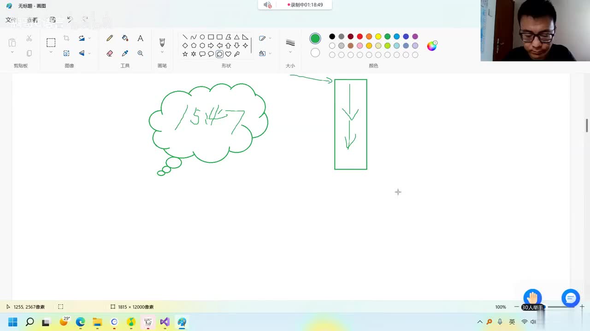The image size is (590, 331).
Task: Expand the Paste options dropdown
Action: tap(12, 53)
